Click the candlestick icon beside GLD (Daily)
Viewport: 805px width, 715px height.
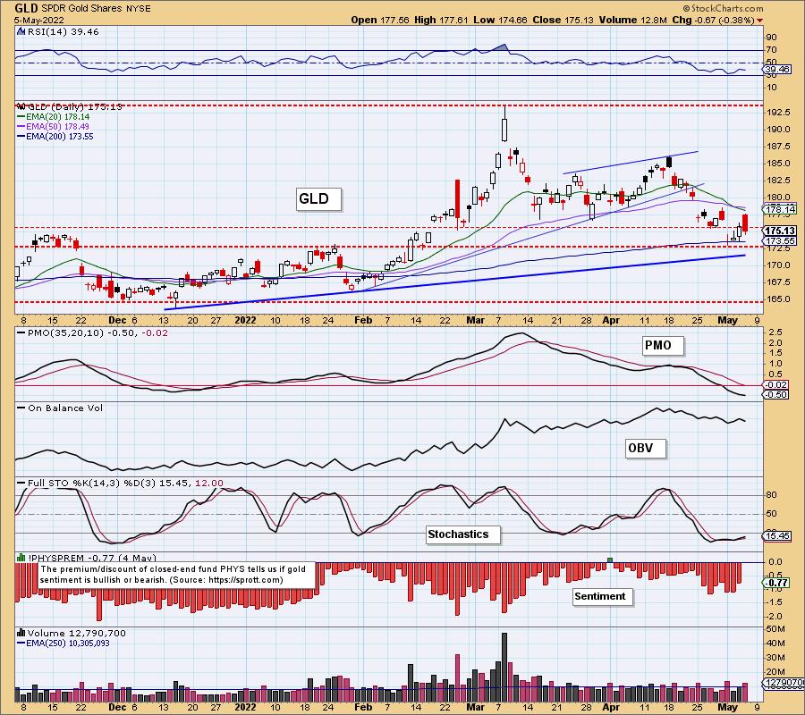click(21, 106)
